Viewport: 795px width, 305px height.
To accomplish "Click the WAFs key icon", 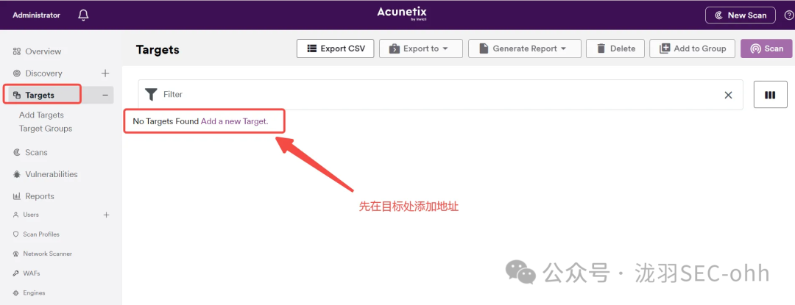I will [x=15, y=273].
